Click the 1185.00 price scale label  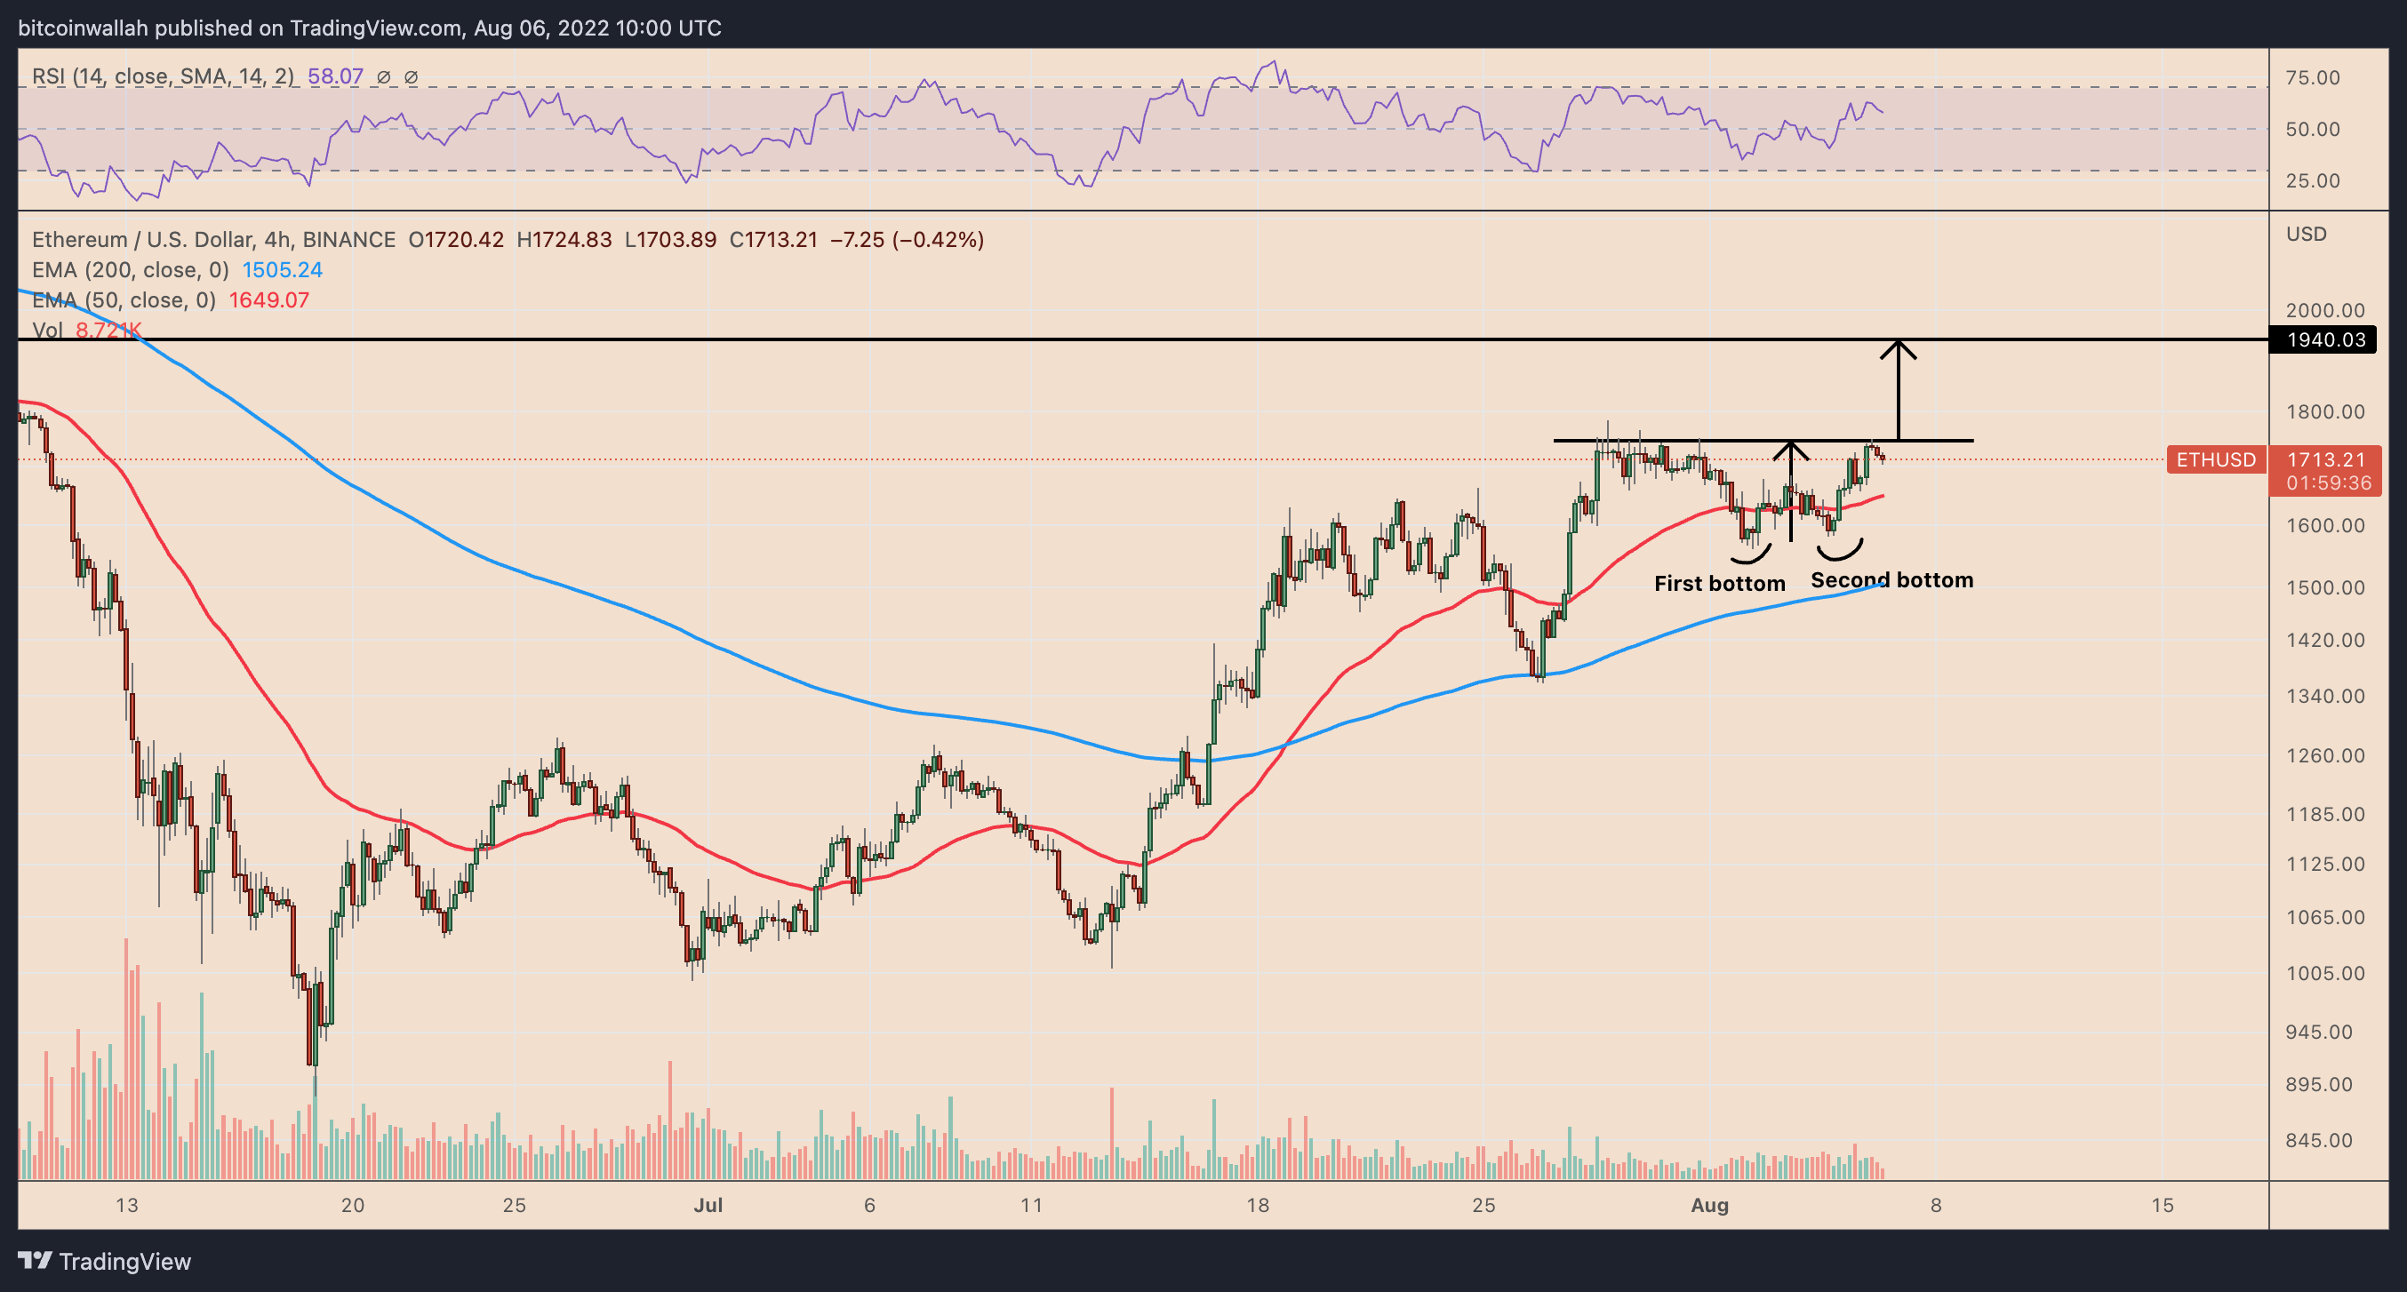pyautogui.click(x=2324, y=815)
